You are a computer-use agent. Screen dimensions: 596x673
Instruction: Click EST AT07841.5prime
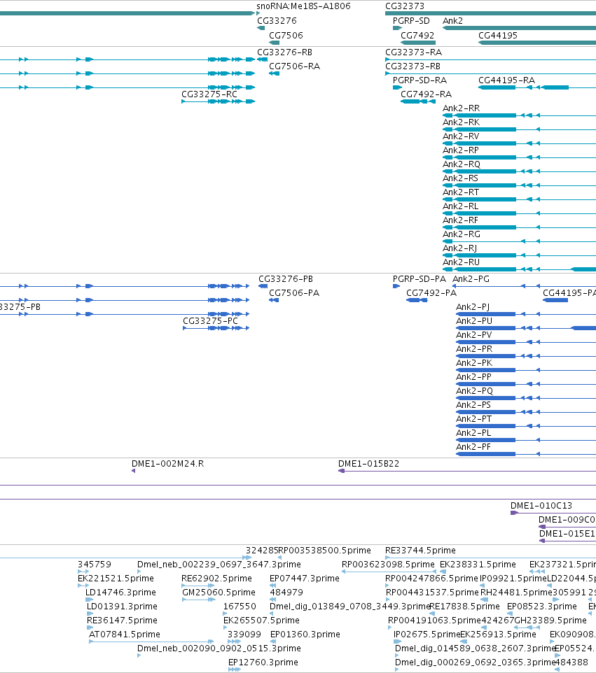coord(125,635)
